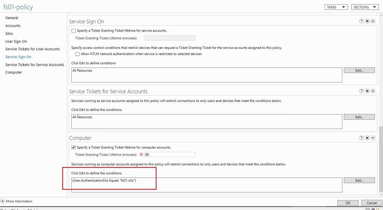Enable TGT lifetime for service accounts
383x210 pixels.
tap(74, 31)
